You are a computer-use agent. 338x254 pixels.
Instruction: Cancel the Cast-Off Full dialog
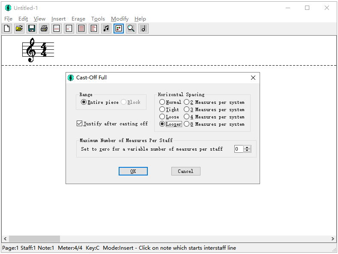pos(186,171)
